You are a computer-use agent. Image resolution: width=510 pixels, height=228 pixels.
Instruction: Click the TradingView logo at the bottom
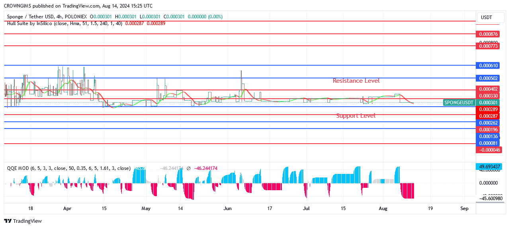[x=23, y=221]
